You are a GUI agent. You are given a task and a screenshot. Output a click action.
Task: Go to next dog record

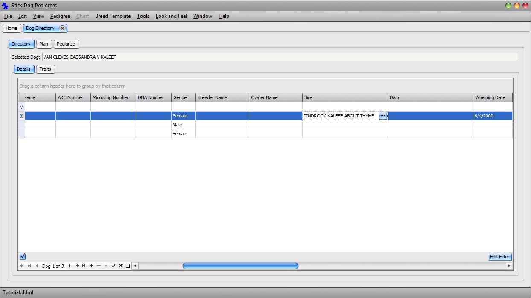point(70,266)
